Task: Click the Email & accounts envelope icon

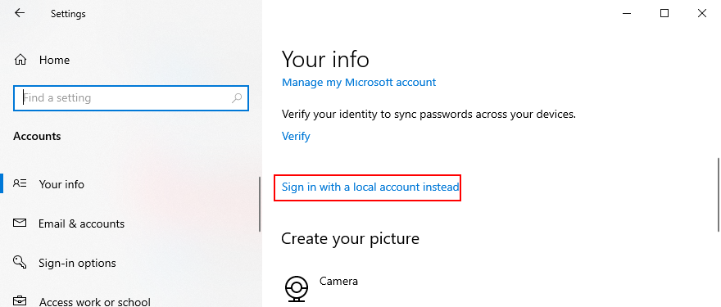Action: pos(20,223)
